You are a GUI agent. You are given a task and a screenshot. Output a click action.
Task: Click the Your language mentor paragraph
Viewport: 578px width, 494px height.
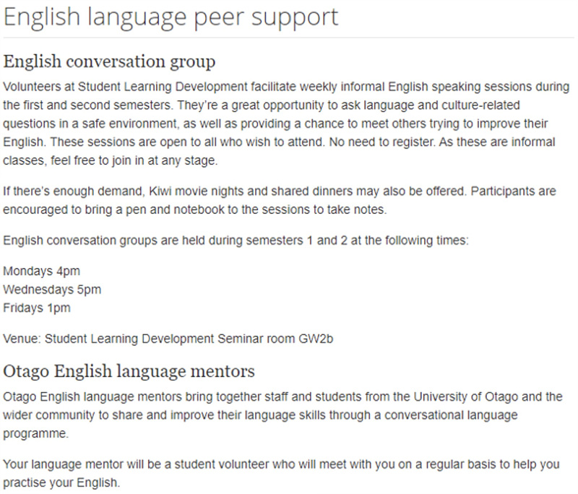[x=281, y=473]
